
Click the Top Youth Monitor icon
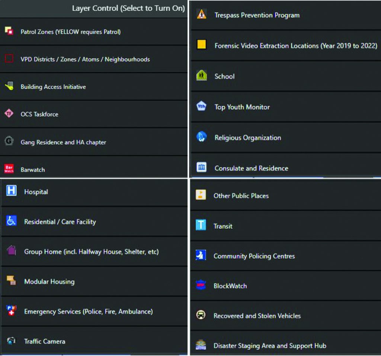point(201,107)
